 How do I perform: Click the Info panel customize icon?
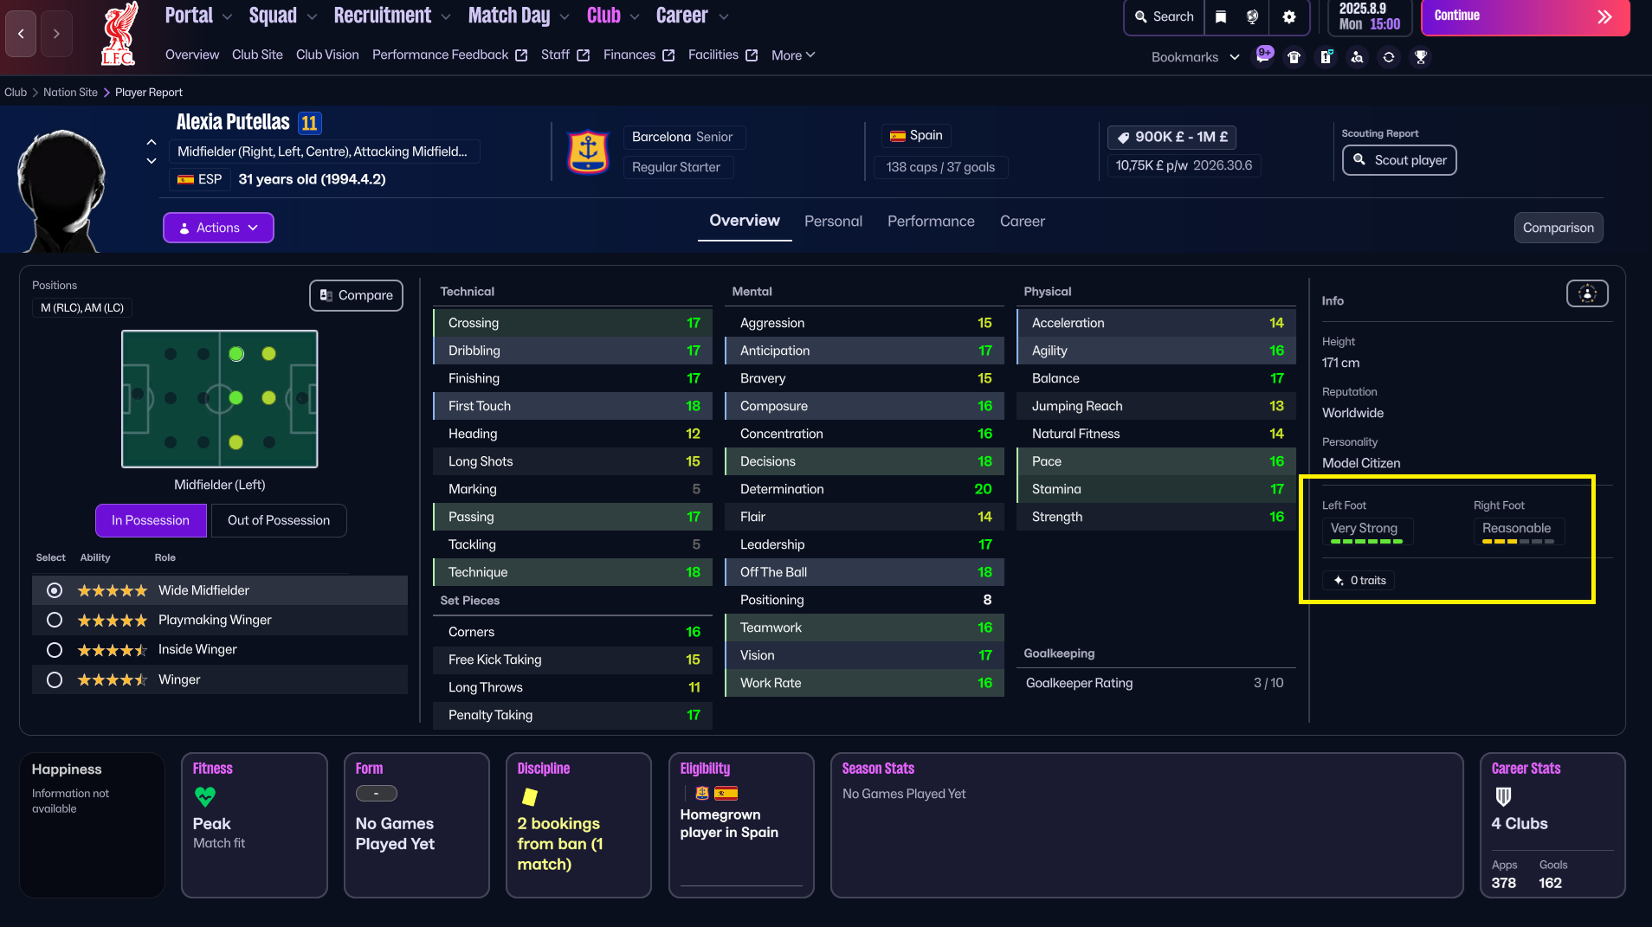point(1587,294)
